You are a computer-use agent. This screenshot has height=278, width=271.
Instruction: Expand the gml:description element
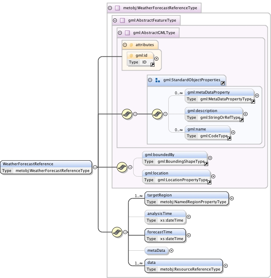(x=246, y=114)
